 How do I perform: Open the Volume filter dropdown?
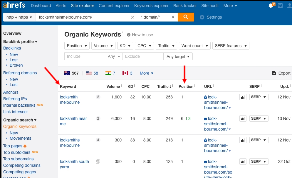point(103,46)
